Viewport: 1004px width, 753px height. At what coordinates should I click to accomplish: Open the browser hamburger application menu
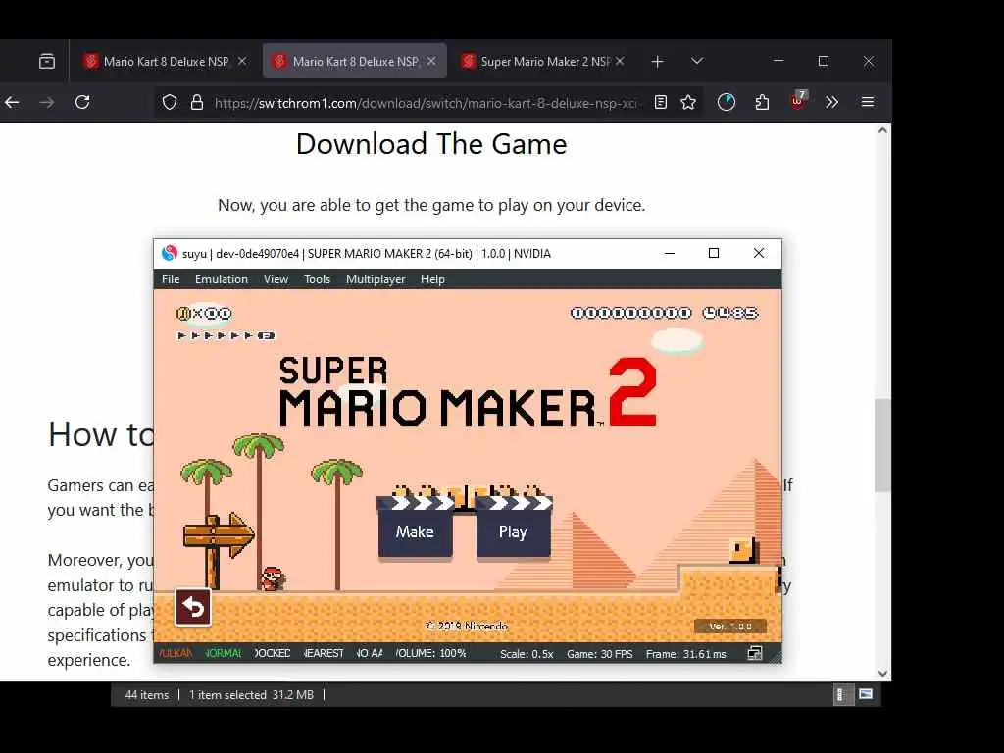point(868,102)
